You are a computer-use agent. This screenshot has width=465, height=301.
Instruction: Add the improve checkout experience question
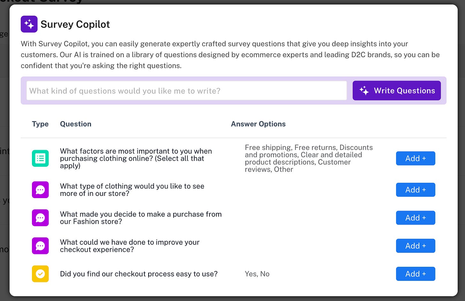(x=415, y=246)
